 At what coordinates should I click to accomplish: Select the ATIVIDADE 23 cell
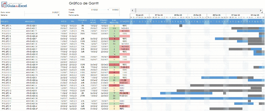pyautogui.click(x=32, y=75)
